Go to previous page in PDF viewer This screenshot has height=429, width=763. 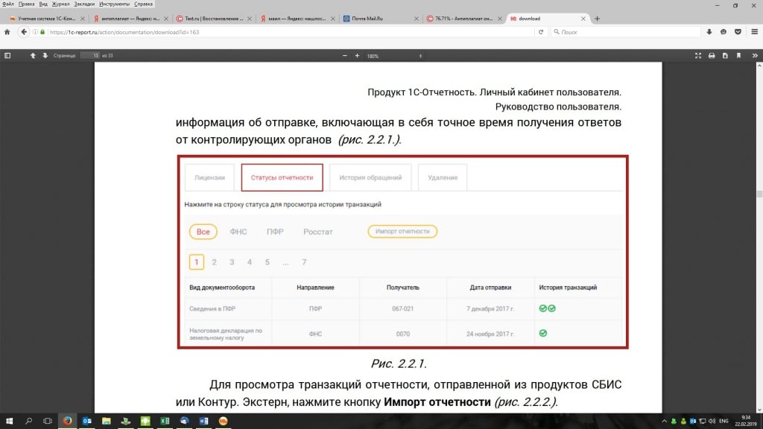click(33, 56)
